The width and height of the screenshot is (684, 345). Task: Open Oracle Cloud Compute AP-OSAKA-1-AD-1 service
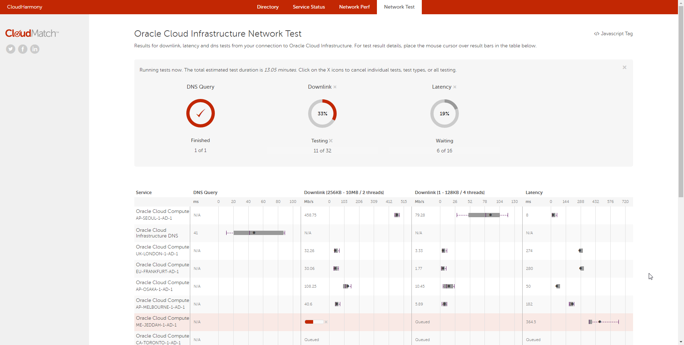click(x=162, y=286)
